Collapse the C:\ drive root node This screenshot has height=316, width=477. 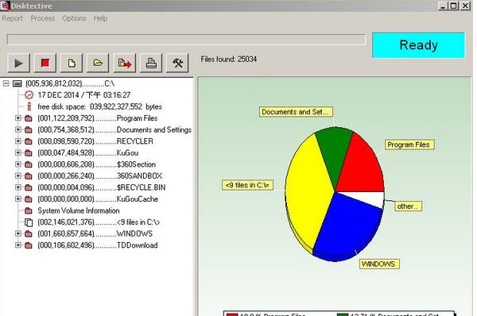6,83
